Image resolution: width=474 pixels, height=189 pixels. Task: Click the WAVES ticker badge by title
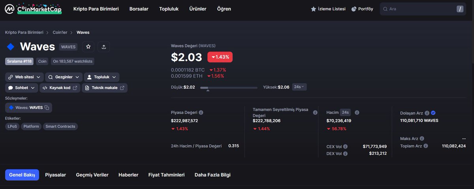coord(68,46)
